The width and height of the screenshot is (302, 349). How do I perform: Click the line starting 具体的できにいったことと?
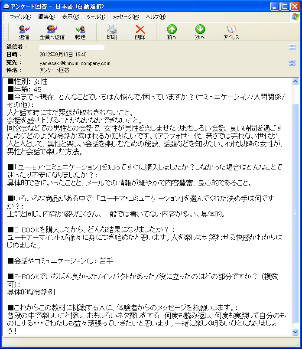[130, 183]
